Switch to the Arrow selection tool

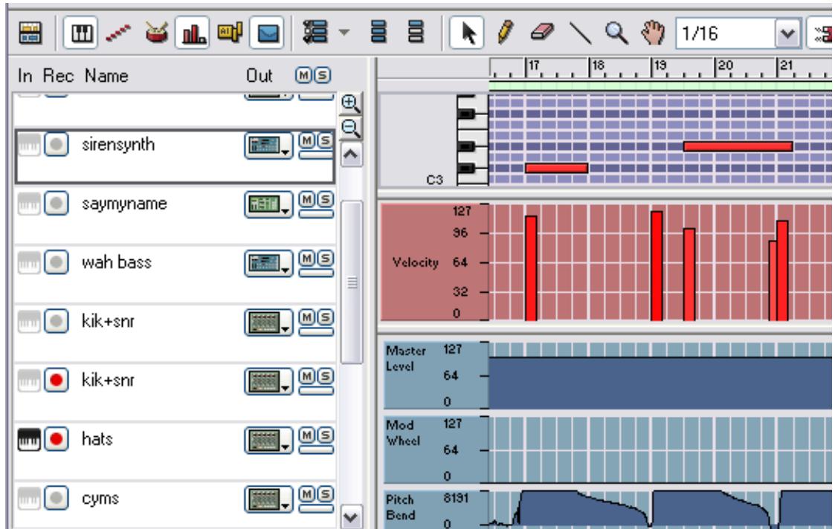468,31
